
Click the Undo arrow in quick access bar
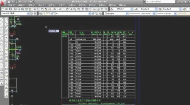pos(20,2)
